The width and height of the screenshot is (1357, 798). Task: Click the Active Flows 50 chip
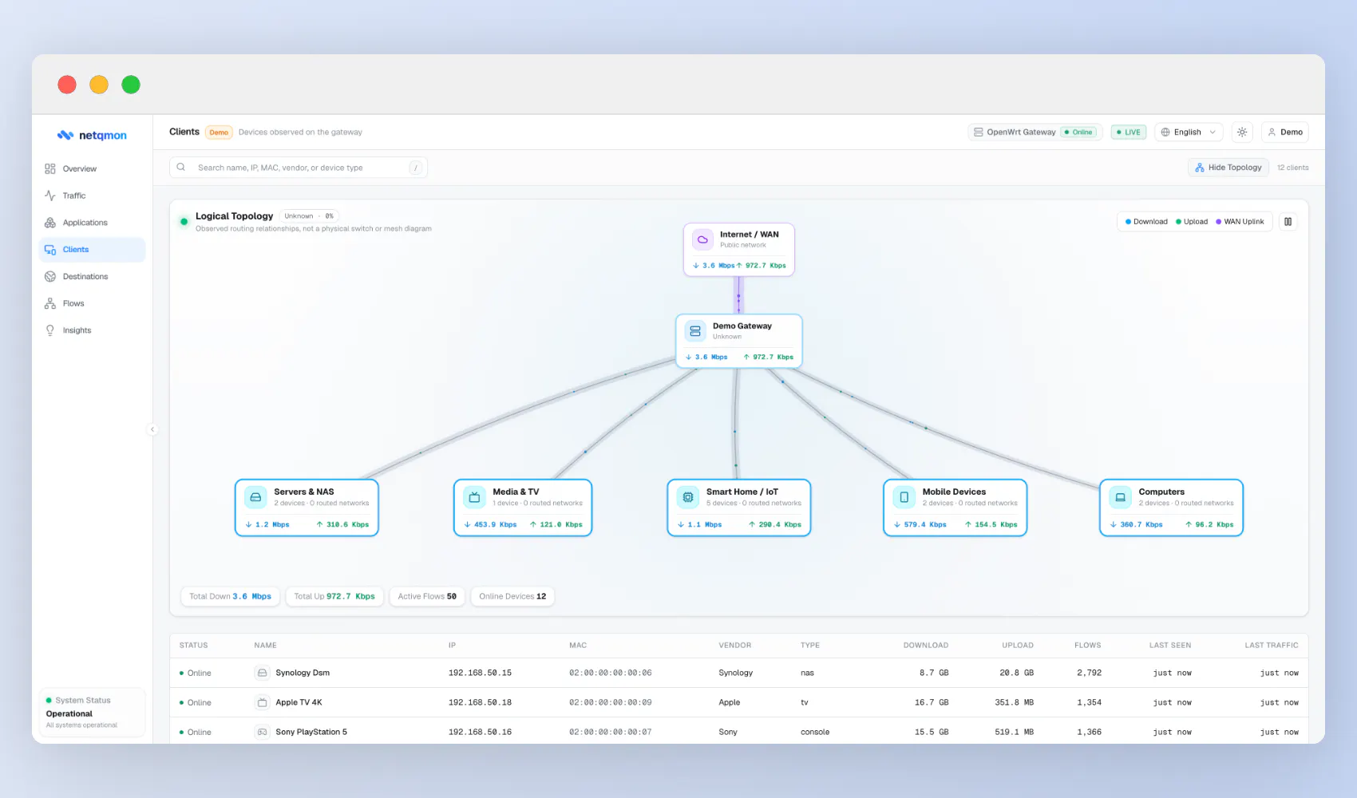point(427,596)
